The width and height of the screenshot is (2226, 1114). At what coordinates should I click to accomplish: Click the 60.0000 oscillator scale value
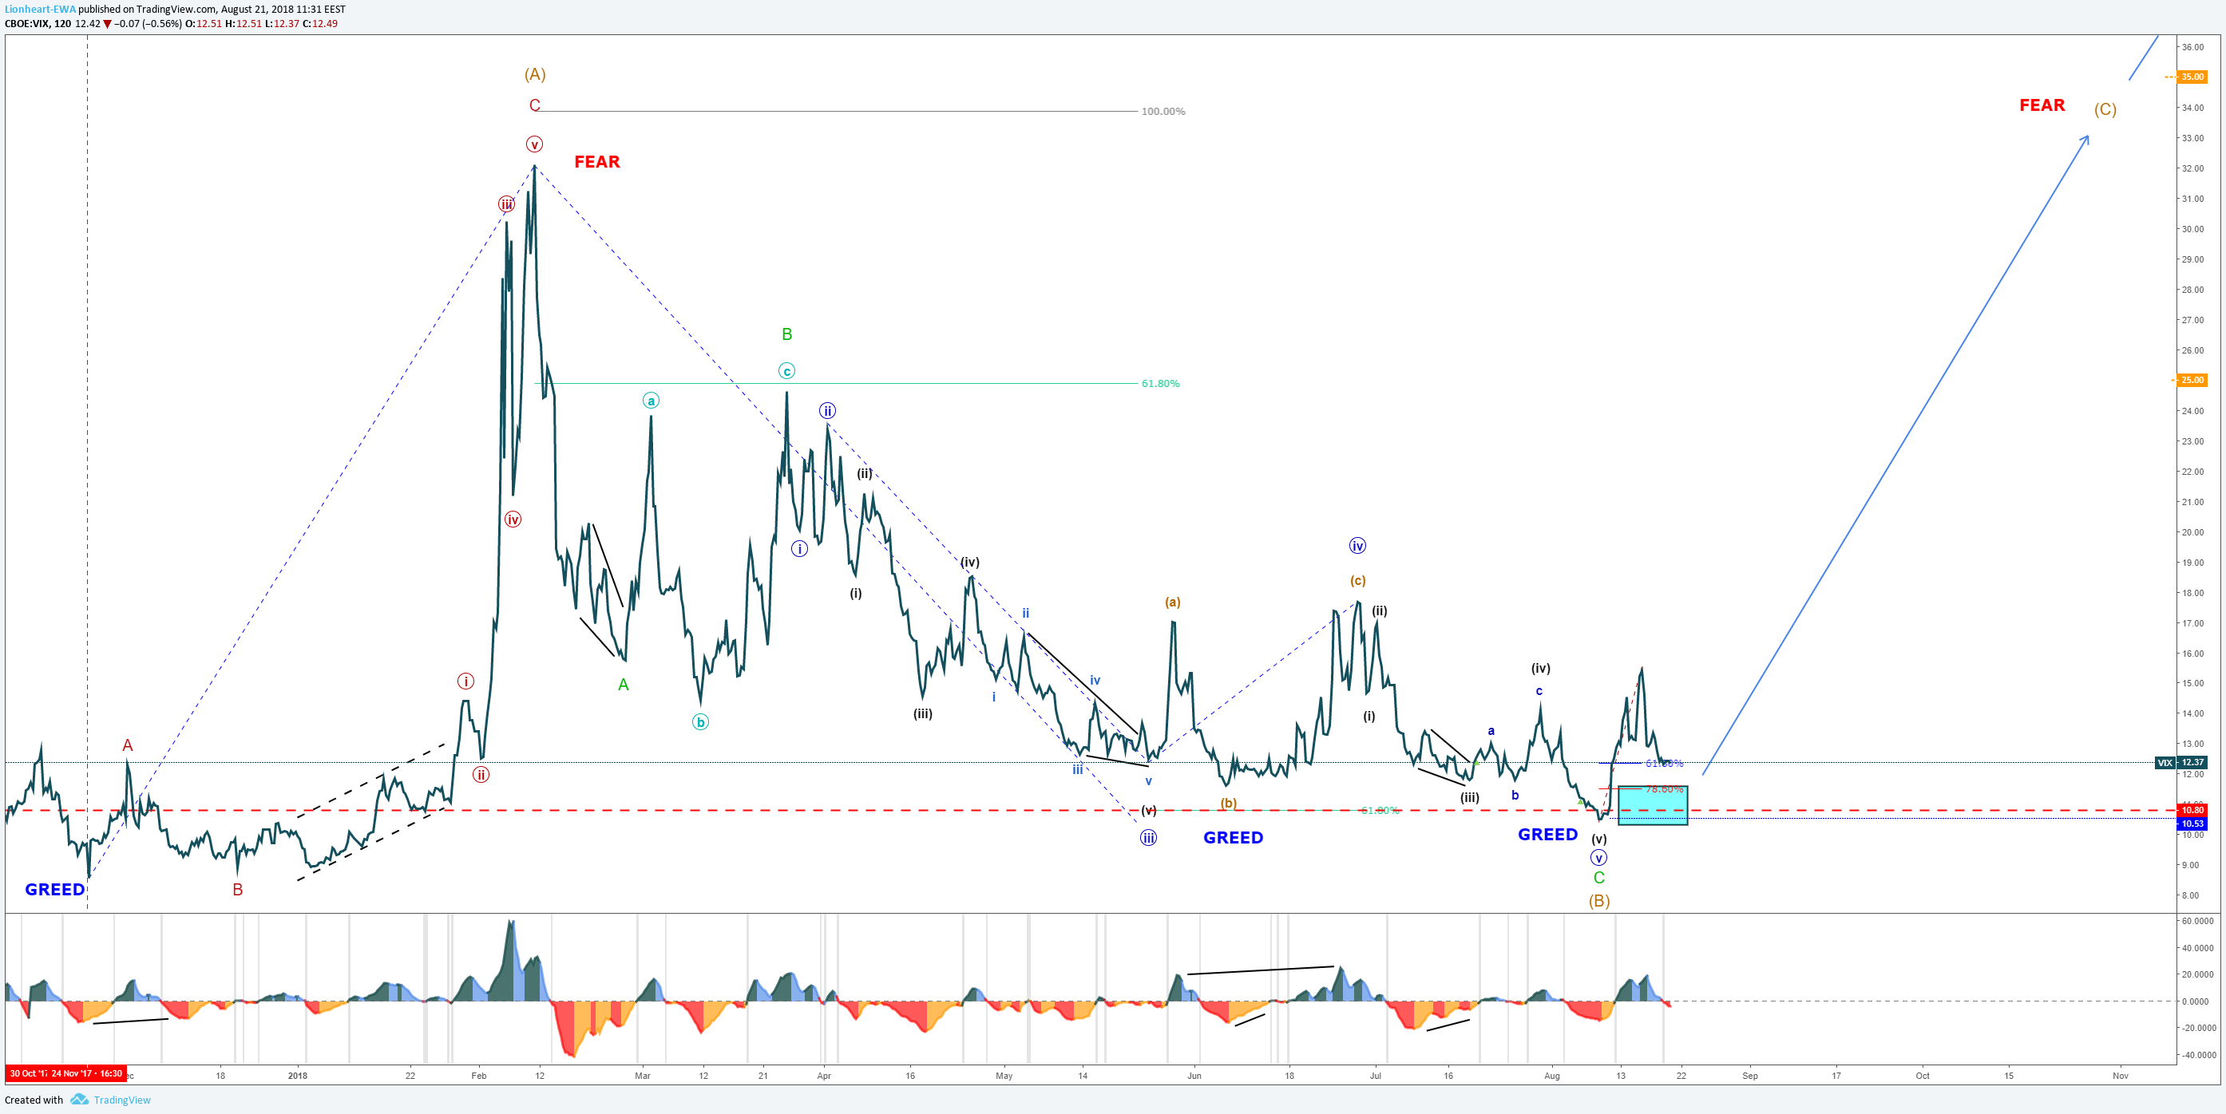click(x=2197, y=922)
